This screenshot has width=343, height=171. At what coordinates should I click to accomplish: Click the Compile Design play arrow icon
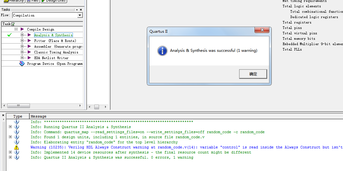[22, 29]
